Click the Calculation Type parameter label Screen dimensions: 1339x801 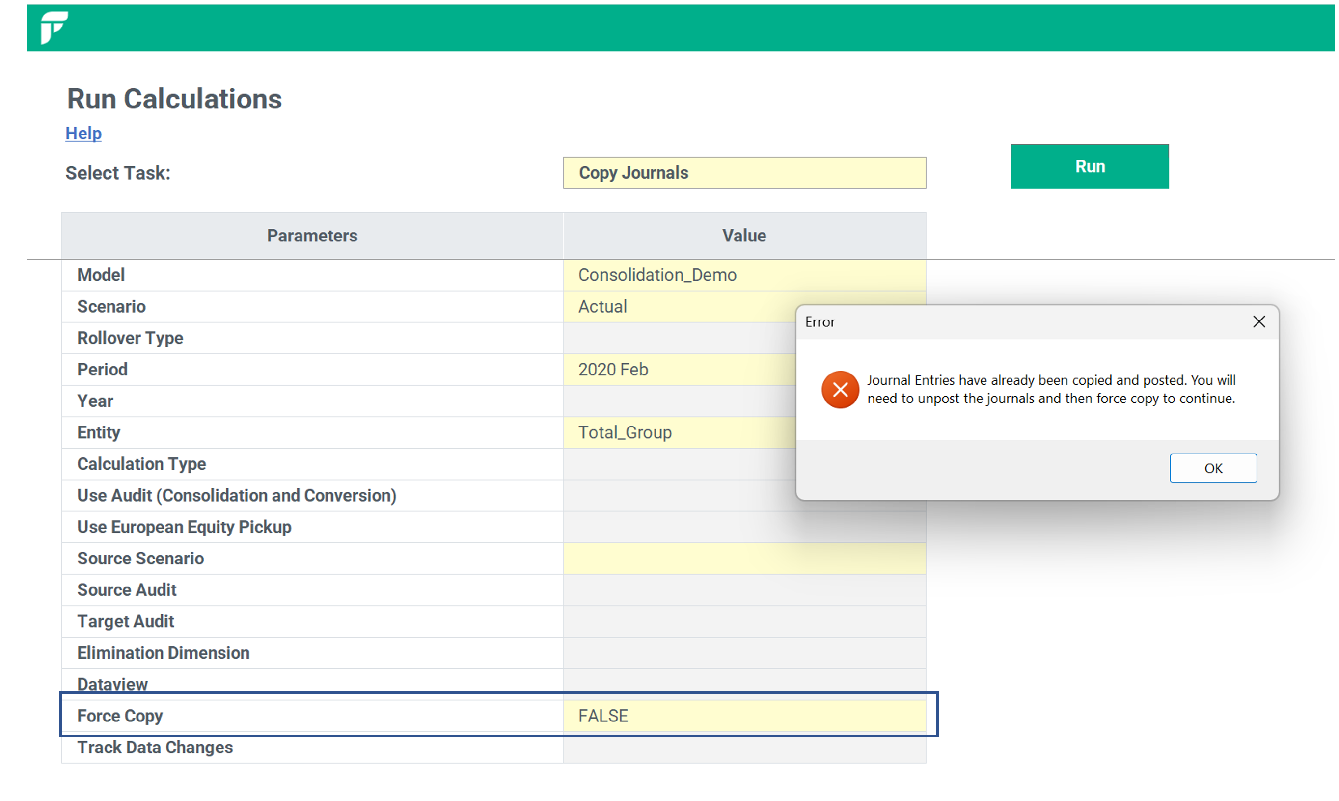click(141, 464)
